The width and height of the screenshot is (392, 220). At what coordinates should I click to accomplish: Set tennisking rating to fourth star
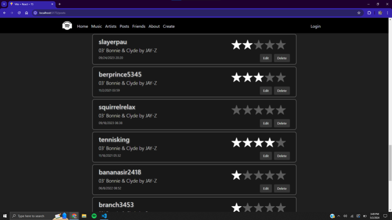point(270,143)
